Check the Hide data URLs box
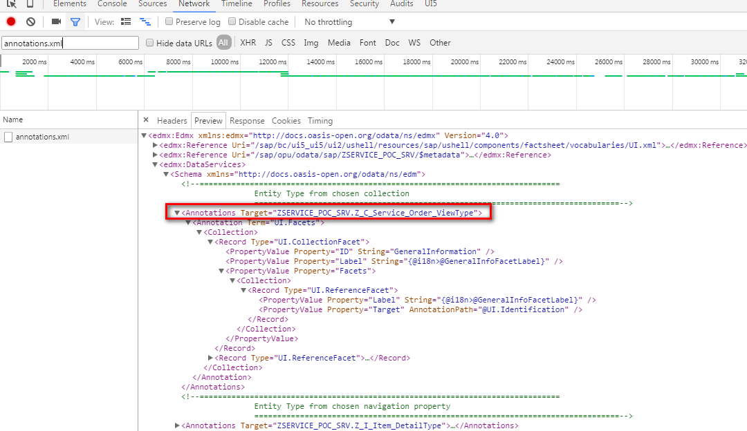Screen dimensions: 747x431 [x=149, y=43]
